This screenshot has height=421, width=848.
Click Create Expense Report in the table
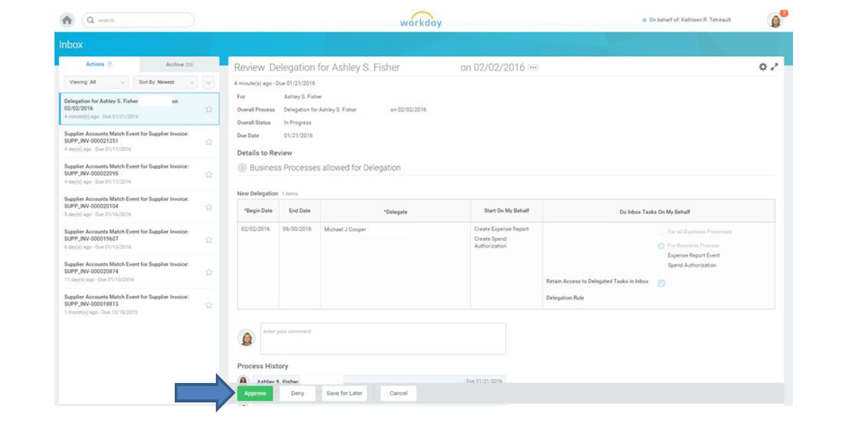(501, 229)
